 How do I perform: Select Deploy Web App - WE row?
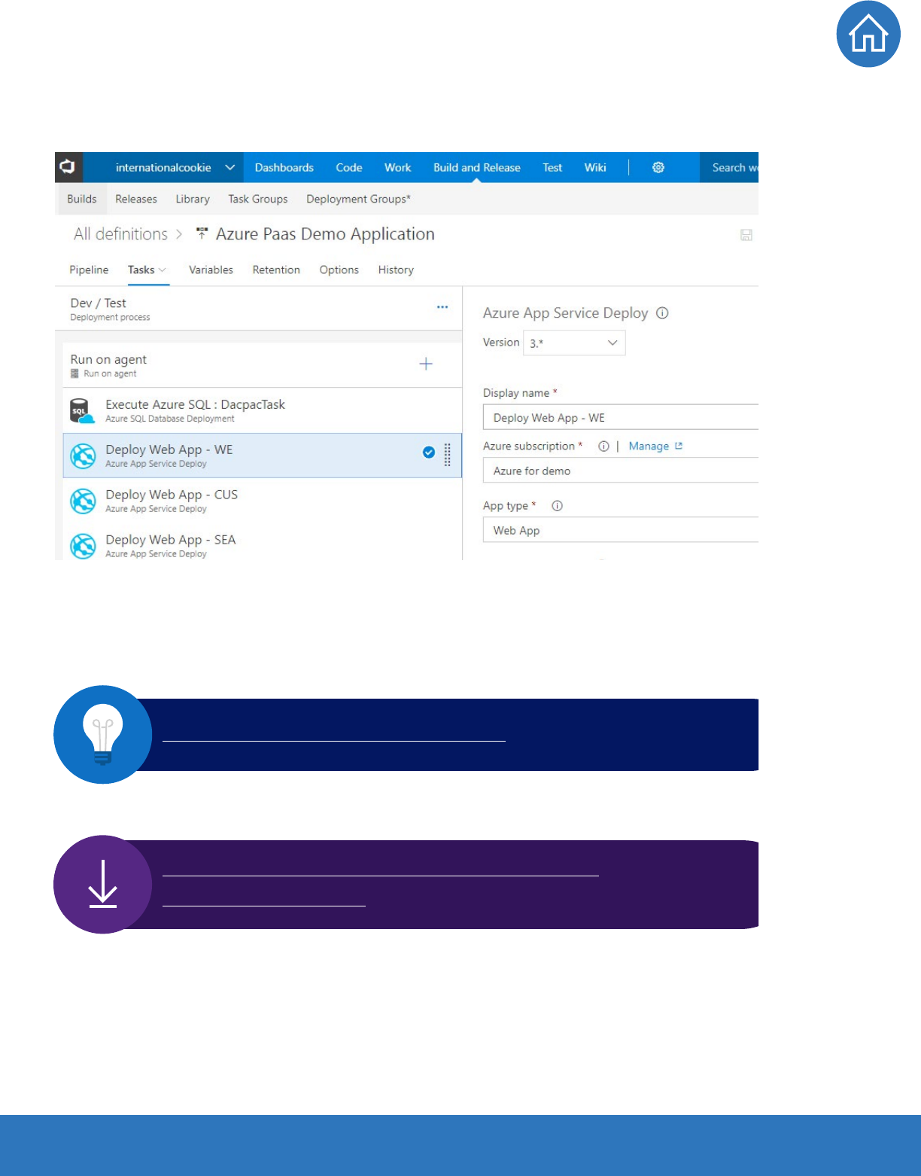tap(262, 455)
